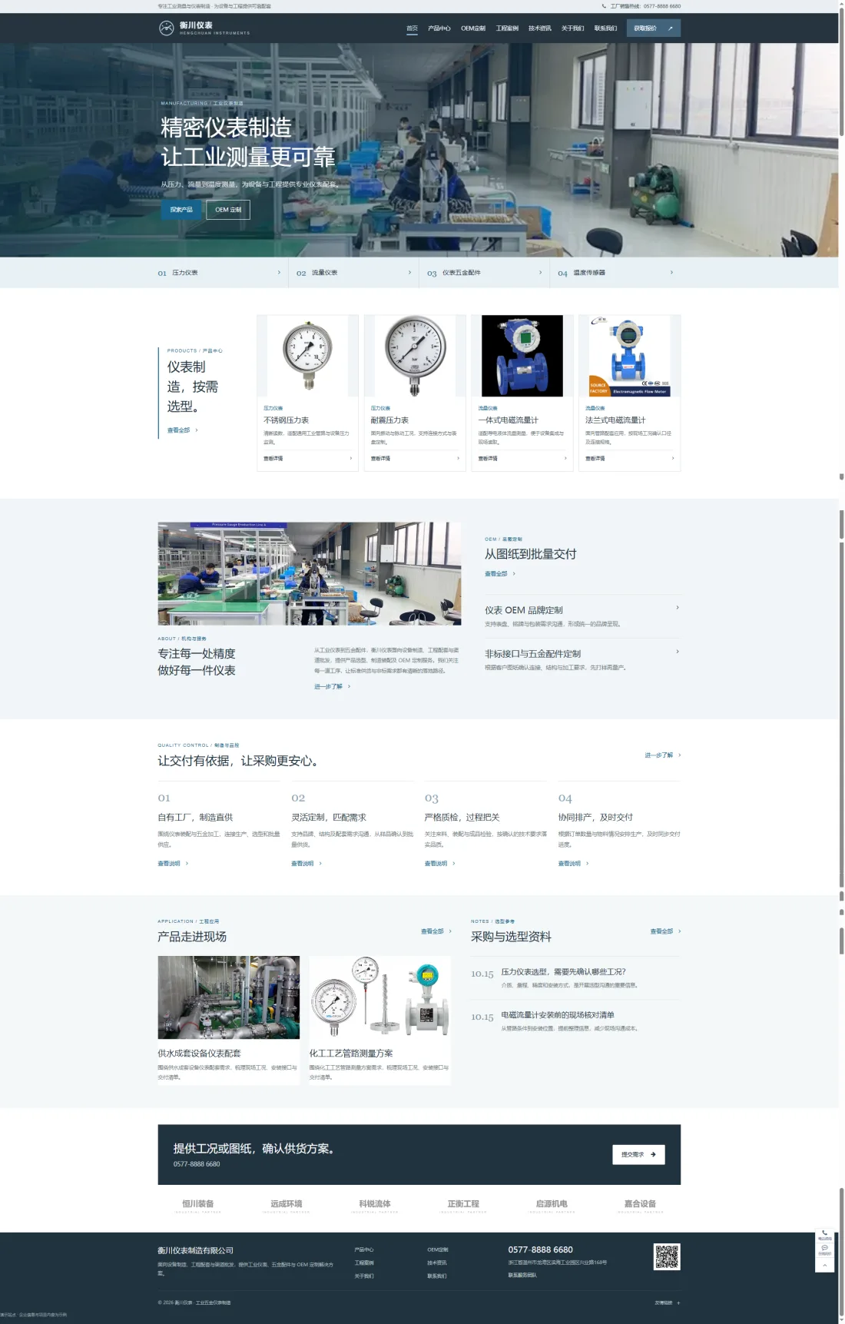Click 查看全部 beside 产品走进现场
845x1324 pixels.
(436, 931)
